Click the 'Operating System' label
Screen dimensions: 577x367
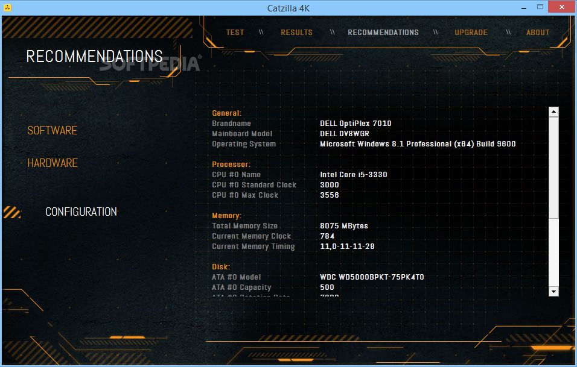coord(244,144)
